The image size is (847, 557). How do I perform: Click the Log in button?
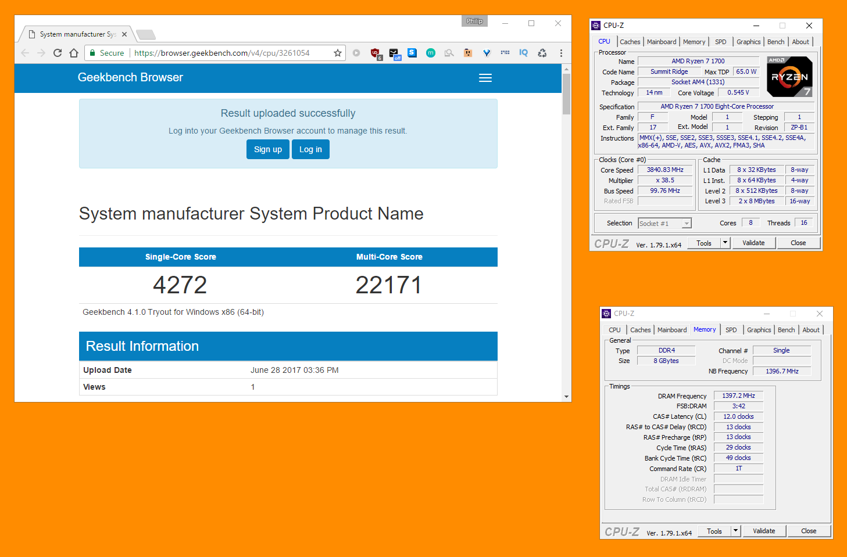(310, 149)
